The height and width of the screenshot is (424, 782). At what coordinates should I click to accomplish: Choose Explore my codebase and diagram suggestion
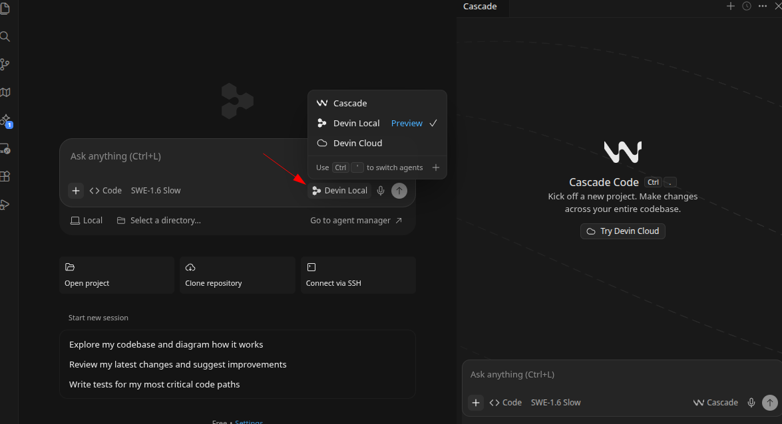tap(166, 344)
